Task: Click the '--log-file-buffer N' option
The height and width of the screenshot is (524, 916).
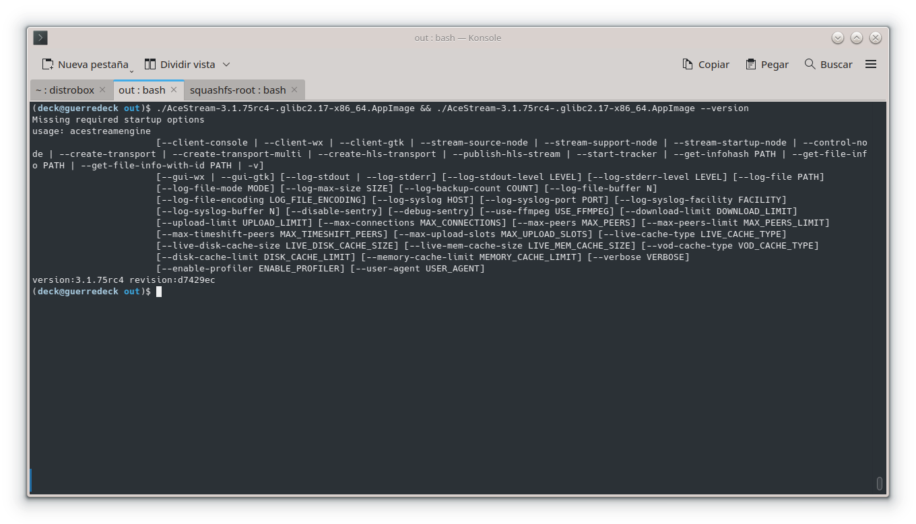Action: tap(601, 189)
